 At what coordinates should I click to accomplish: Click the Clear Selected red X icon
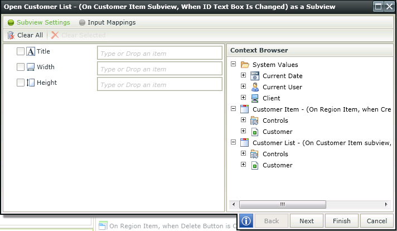tap(55, 35)
